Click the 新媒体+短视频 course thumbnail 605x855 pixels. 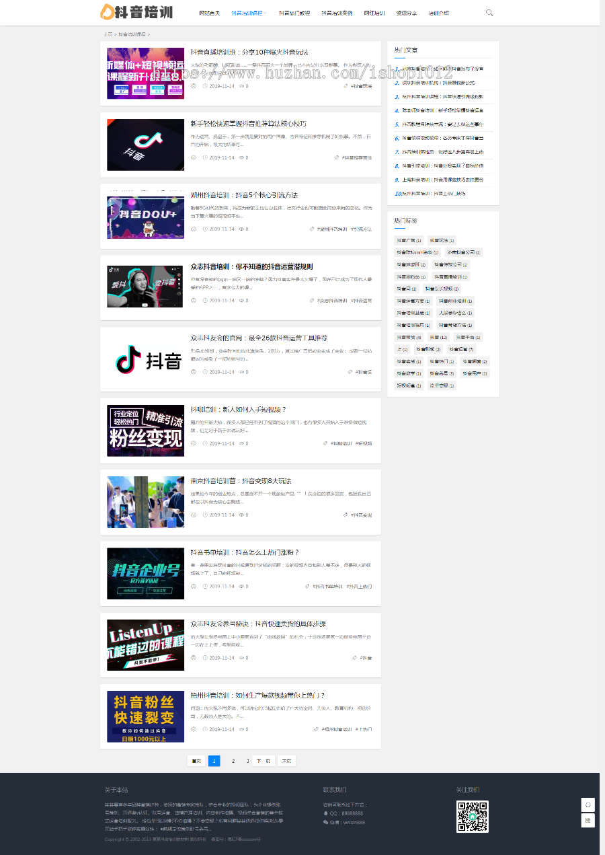[145, 73]
